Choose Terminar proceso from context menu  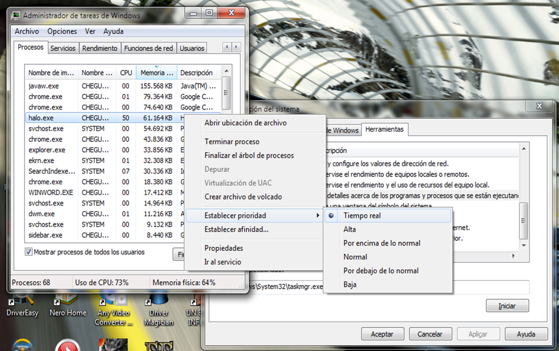click(x=255, y=142)
